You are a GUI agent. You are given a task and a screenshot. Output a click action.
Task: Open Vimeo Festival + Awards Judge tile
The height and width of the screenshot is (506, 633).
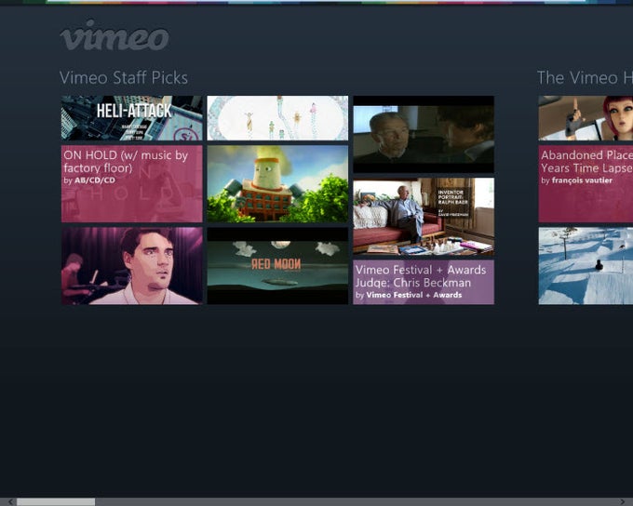pos(424,283)
